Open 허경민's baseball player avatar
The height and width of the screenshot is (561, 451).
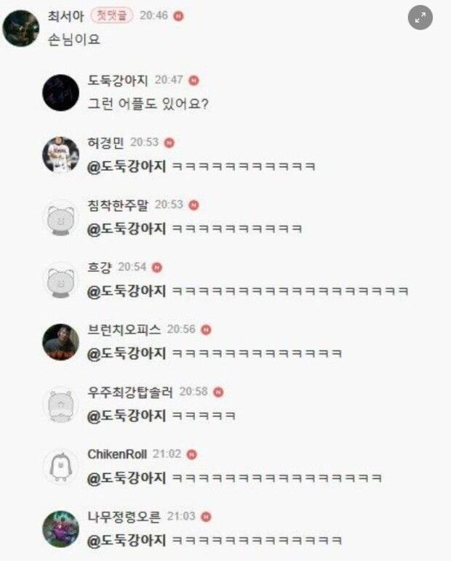tap(60, 155)
